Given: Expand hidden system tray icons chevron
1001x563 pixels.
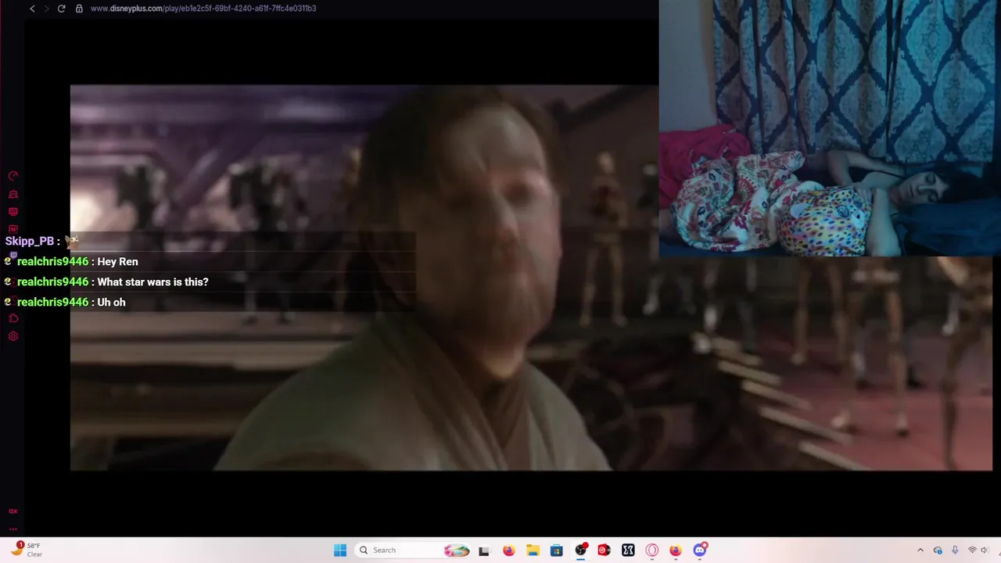Looking at the screenshot, I should [x=920, y=550].
